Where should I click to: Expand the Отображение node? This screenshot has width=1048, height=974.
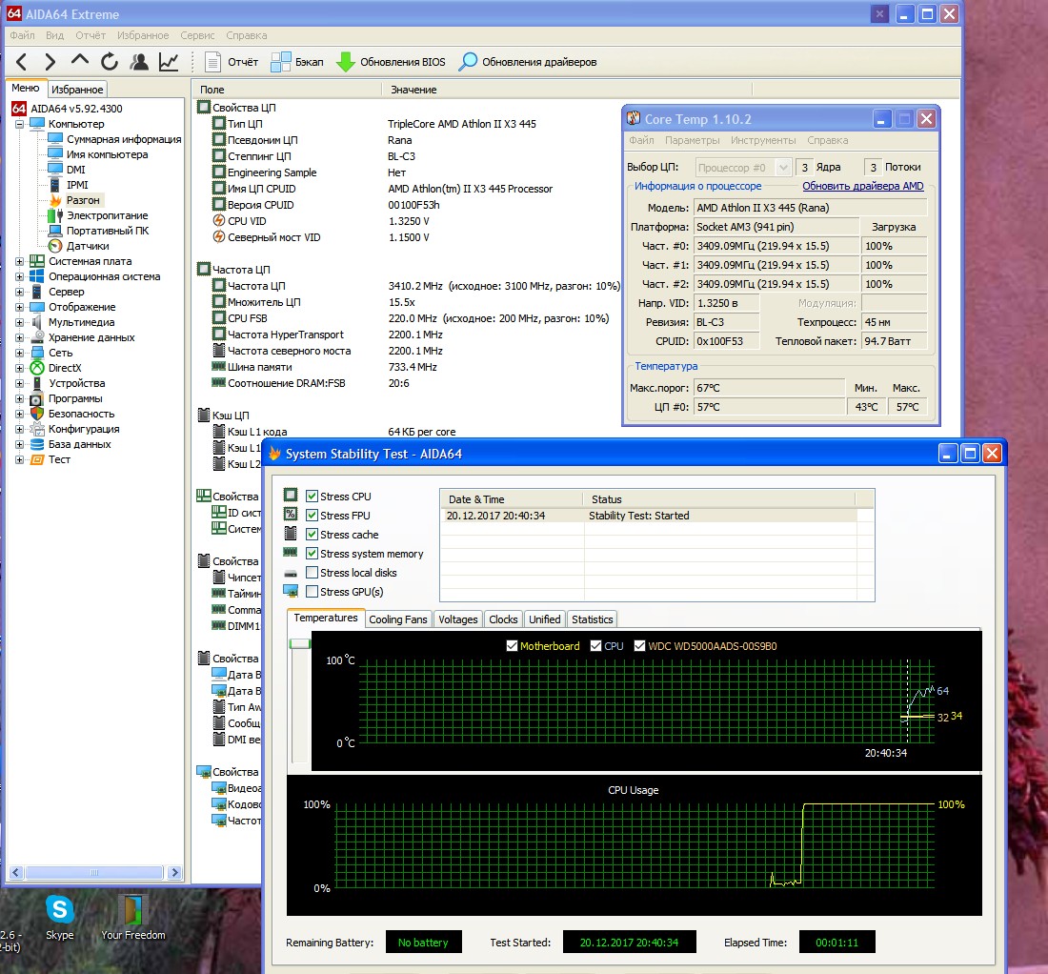click(x=19, y=308)
